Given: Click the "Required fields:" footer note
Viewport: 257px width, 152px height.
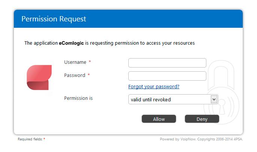Looking at the screenshot, I should click(x=30, y=139).
